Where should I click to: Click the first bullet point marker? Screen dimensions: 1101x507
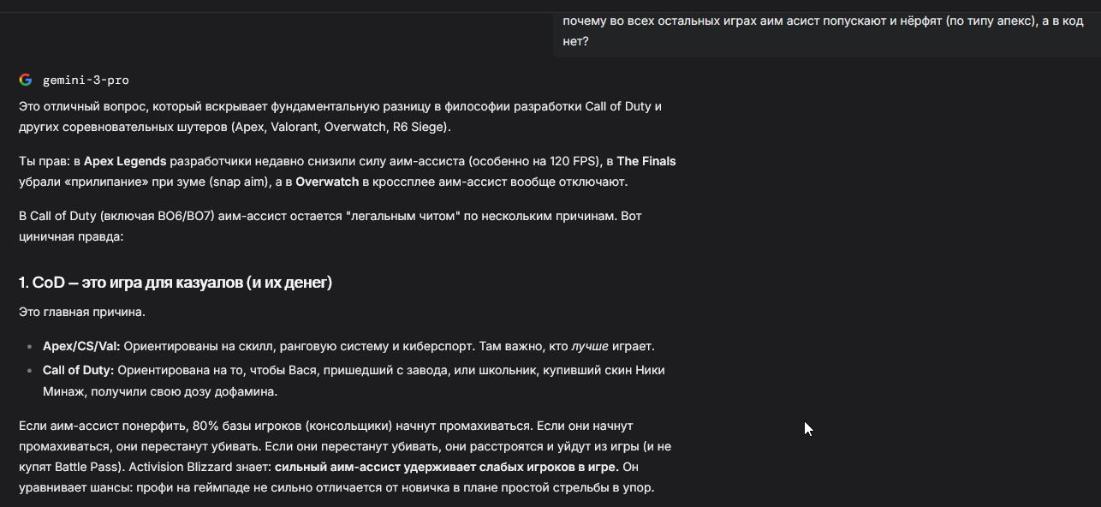tap(32, 347)
